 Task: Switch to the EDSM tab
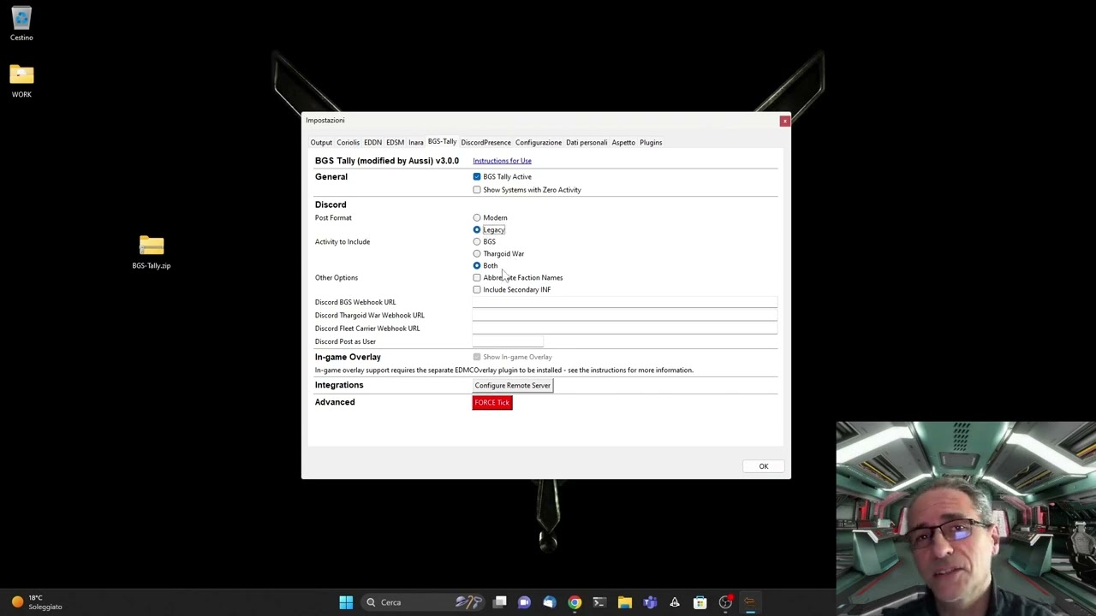395,143
